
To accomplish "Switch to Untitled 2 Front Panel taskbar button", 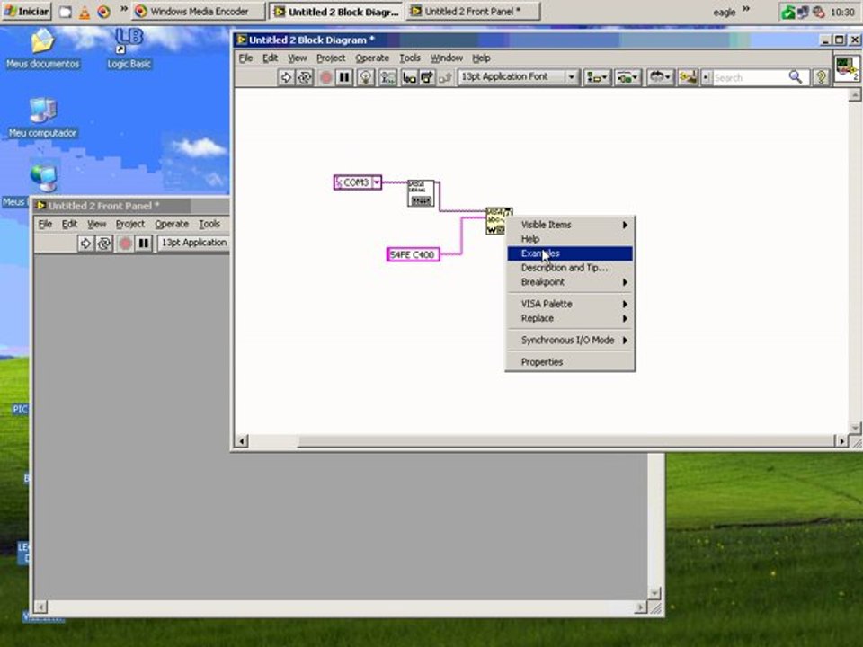I will (x=473, y=11).
